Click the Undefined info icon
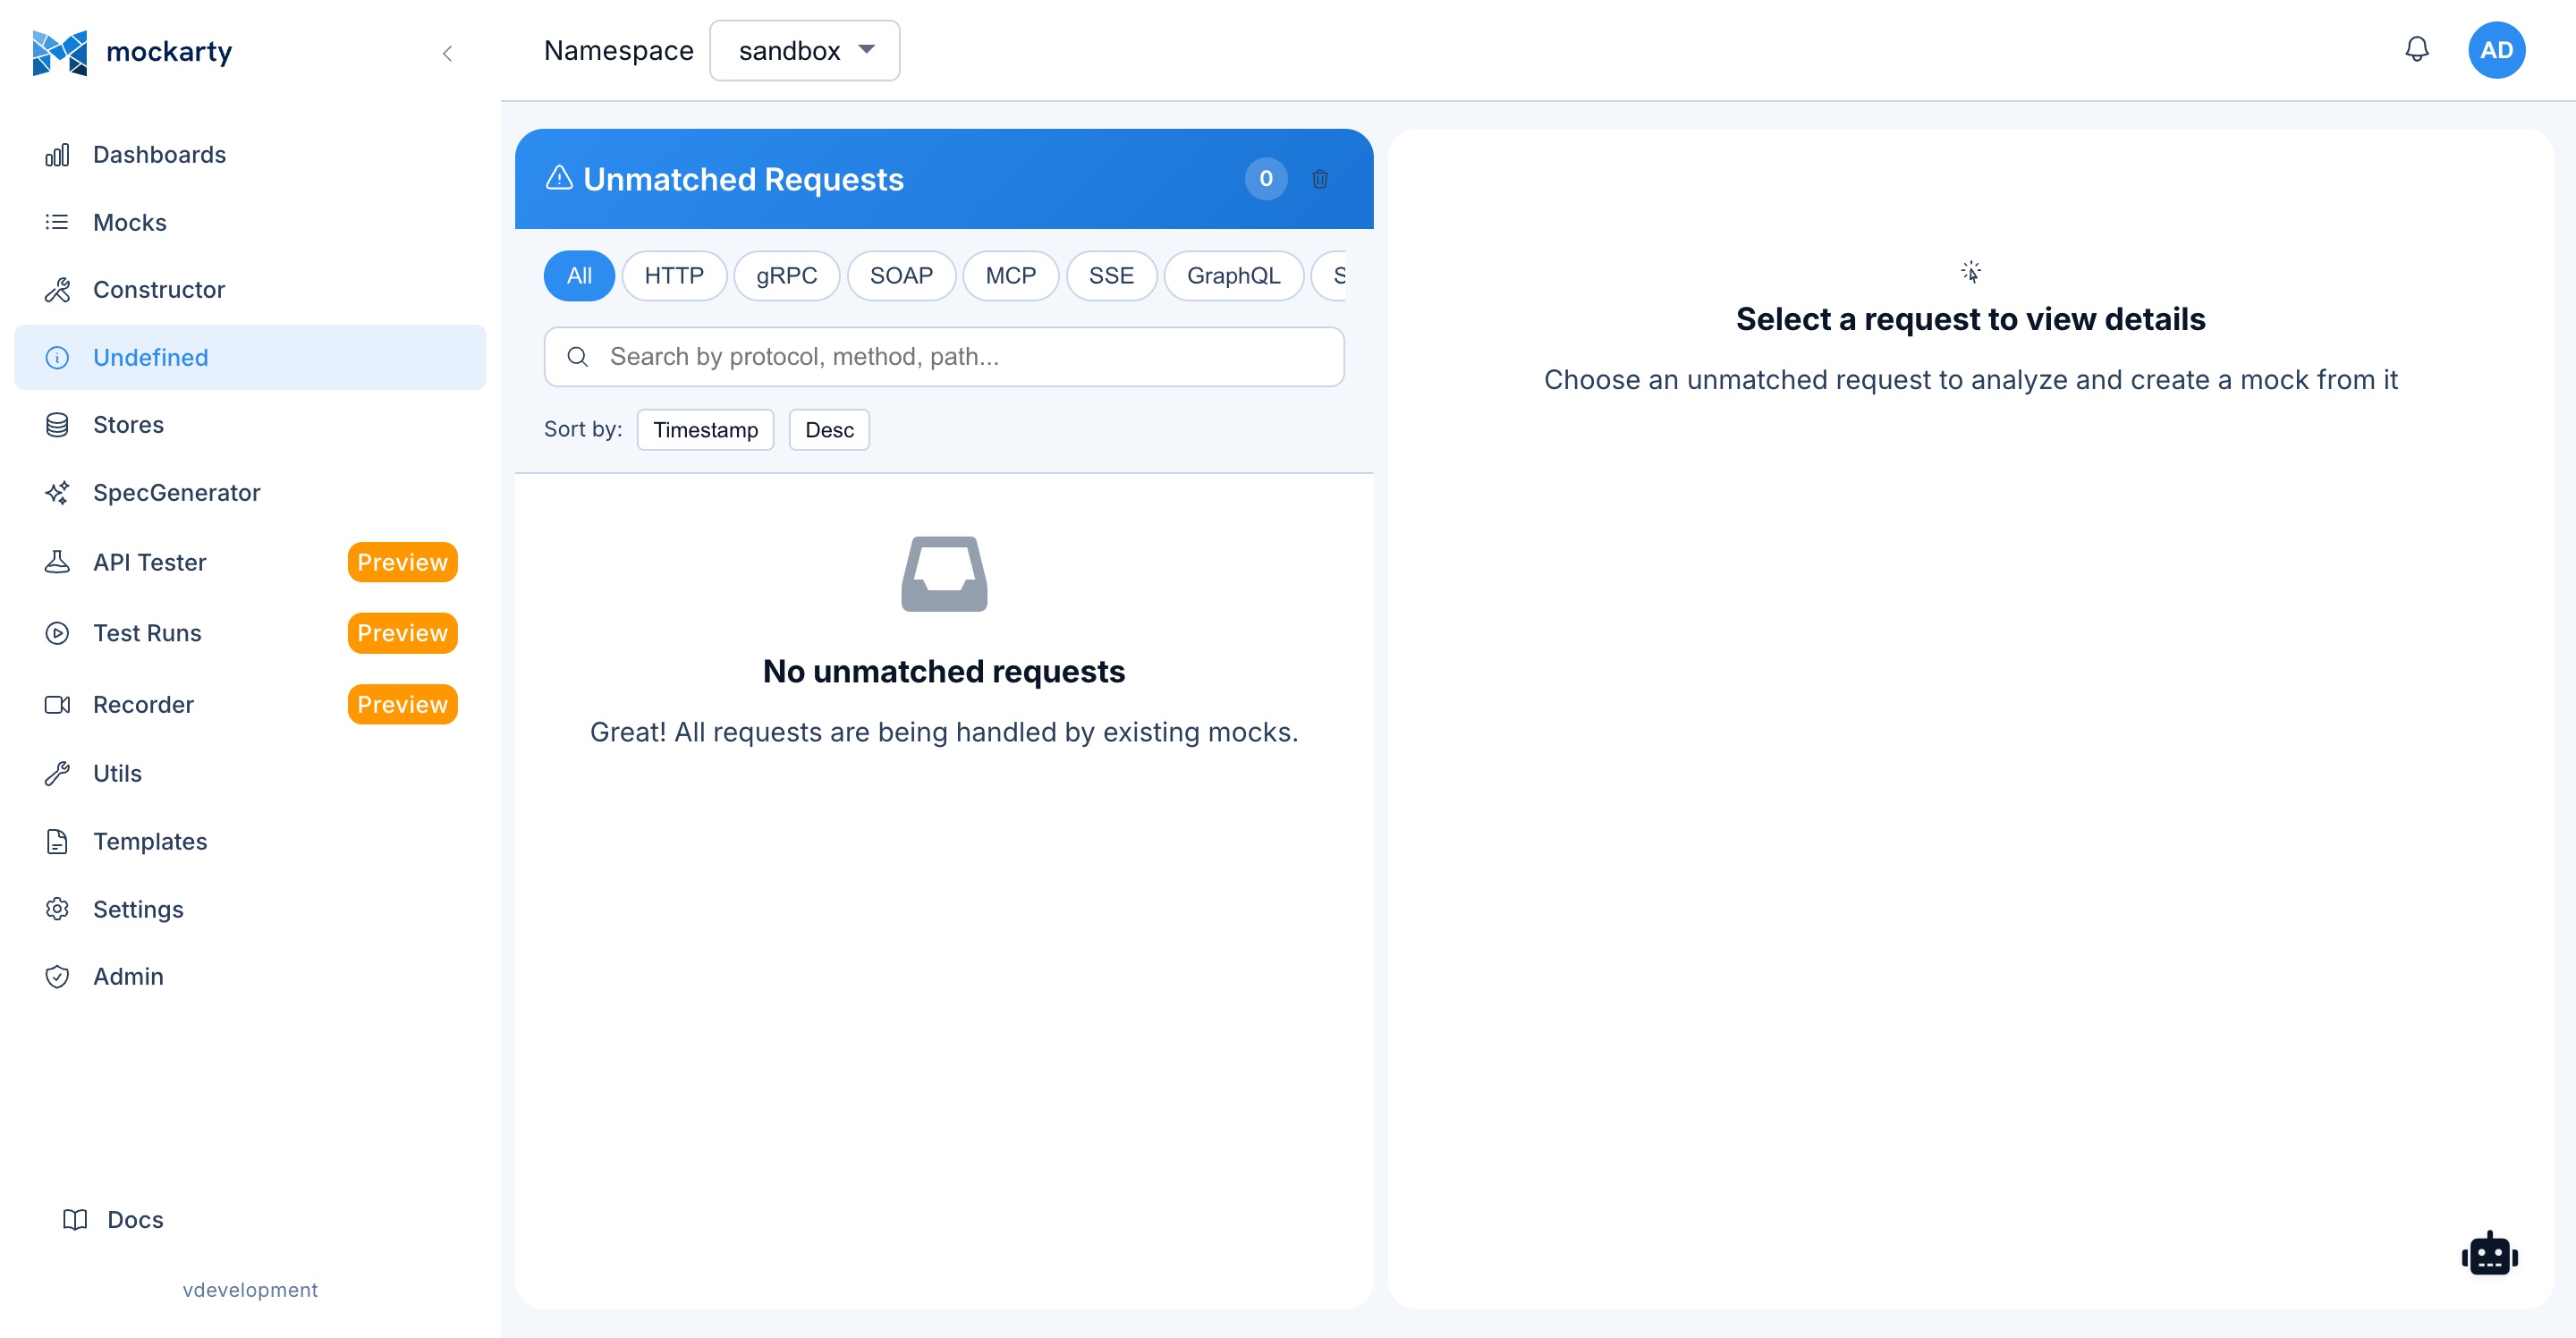The height and width of the screenshot is (1338, 2576). 57,357
